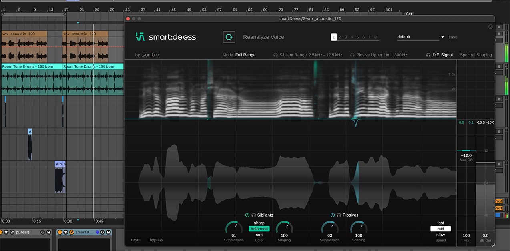Click the headphone icon beside Sibilants
The height and width of the screenshot is (251, 510).
coord(253,215)
